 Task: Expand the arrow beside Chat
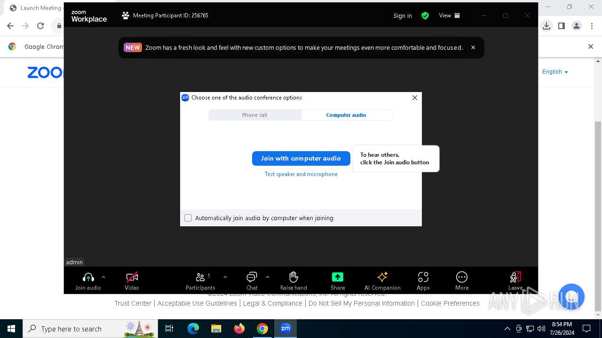(268, 277)
